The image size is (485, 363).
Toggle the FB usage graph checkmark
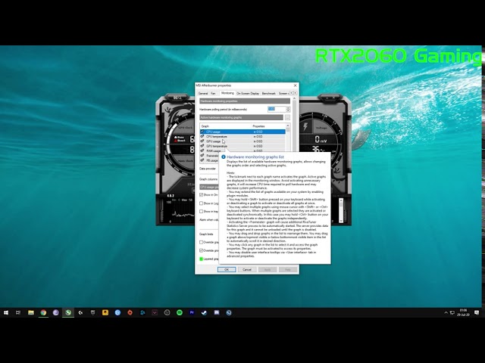click(202, 160)
